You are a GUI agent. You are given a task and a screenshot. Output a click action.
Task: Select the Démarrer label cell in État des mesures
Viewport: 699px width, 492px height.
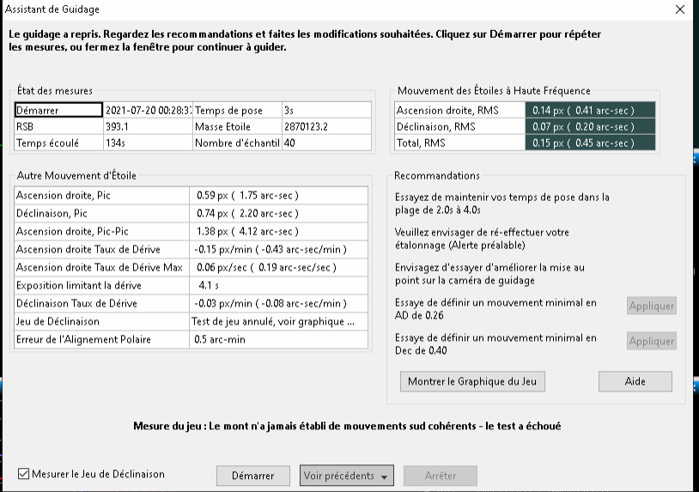click(58, 110)
